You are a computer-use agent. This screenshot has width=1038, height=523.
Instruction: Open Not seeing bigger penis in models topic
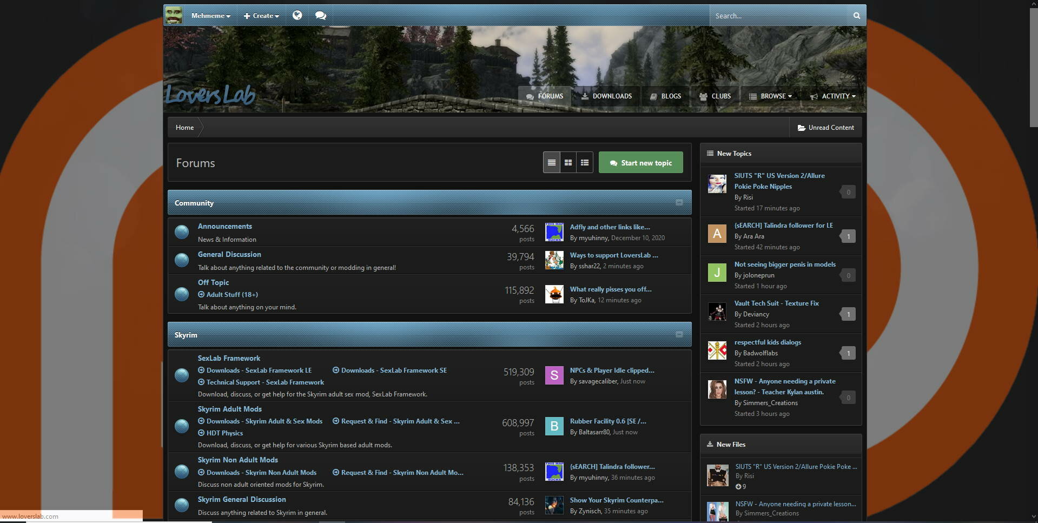tap(785, 264)
